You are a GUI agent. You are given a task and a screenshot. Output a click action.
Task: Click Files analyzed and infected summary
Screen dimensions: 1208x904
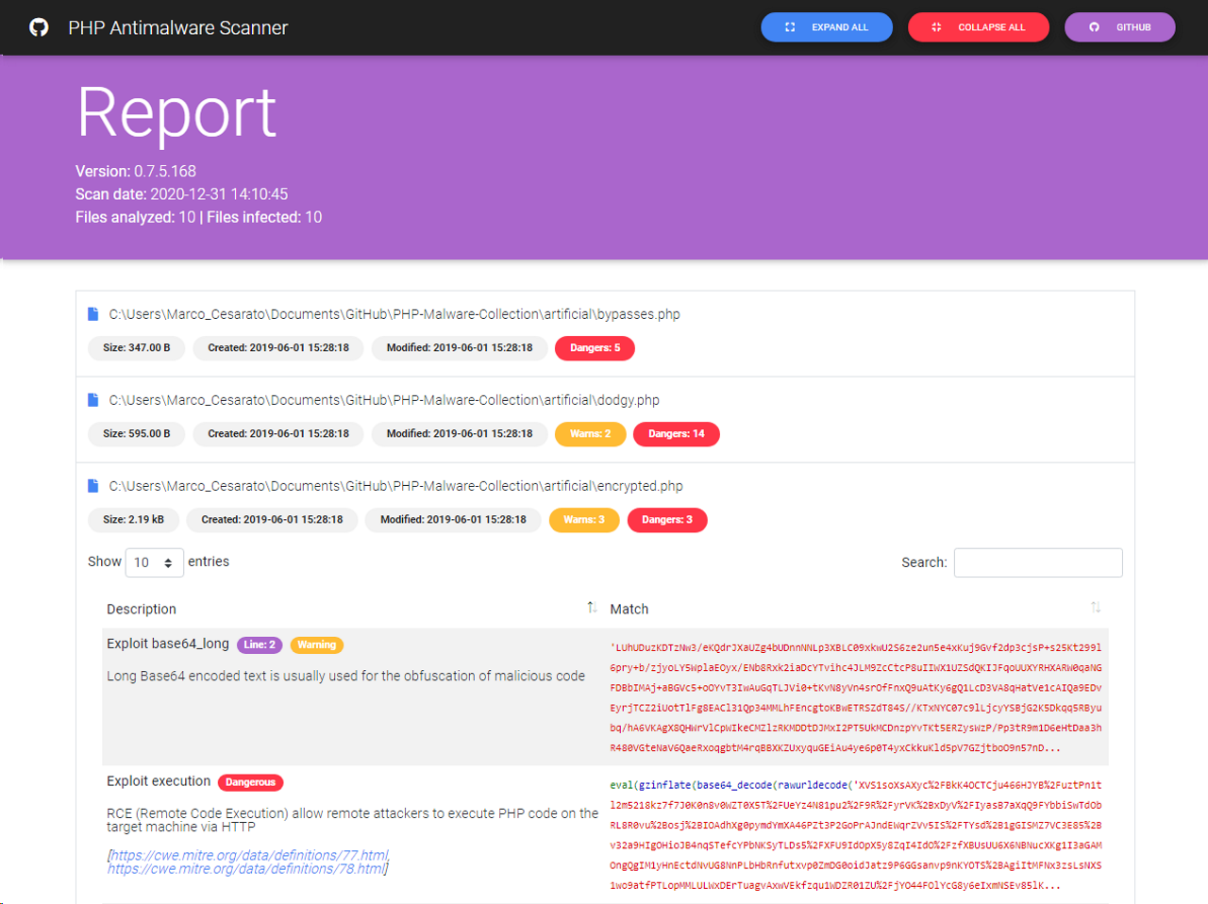pos(199,217)
